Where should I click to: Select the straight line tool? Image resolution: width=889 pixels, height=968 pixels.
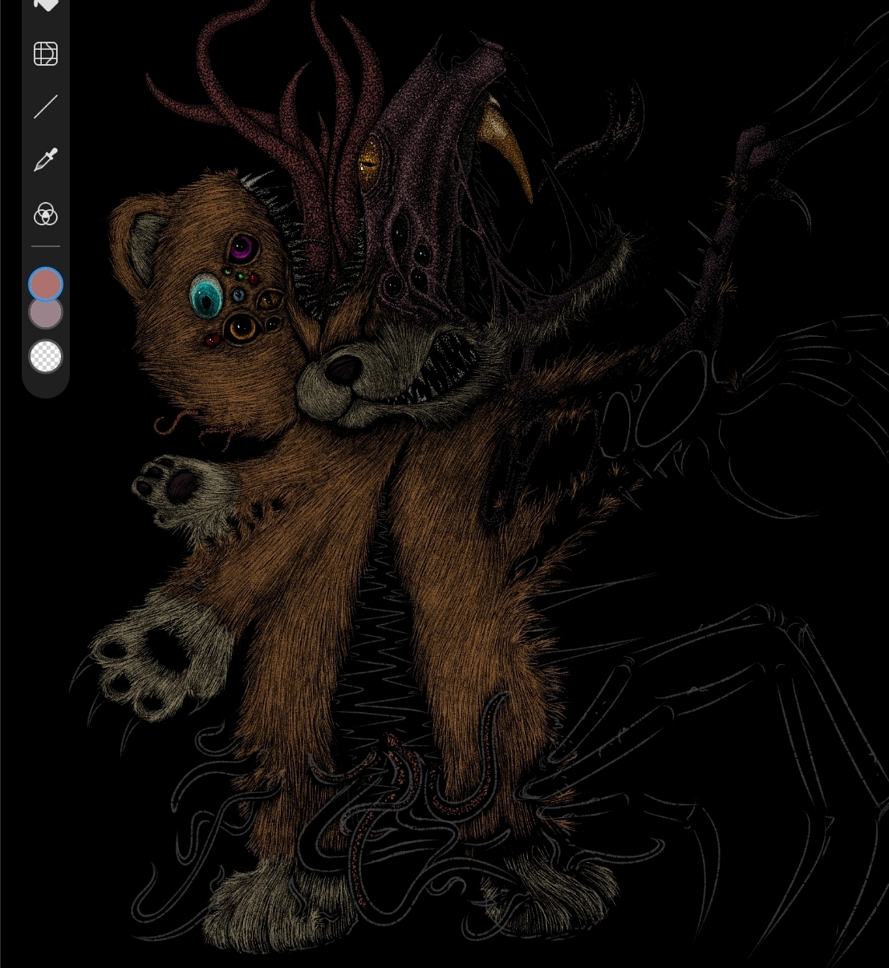[x=46, y=107]
